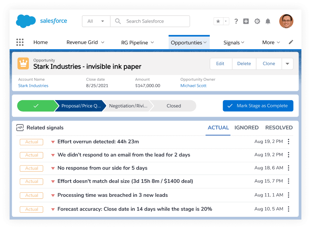This screenshot has width=311, height=229.
Task: Click the search magnifier icon
Action: pyautogui.click(x=118, y=21)
